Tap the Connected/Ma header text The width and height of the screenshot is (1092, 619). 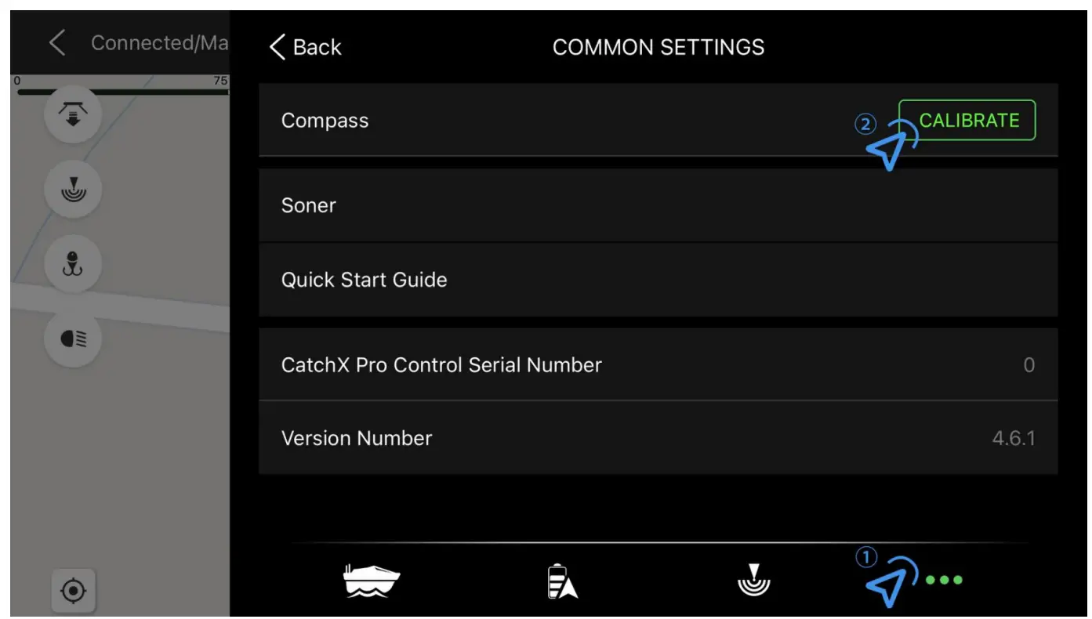coord(159,42)
